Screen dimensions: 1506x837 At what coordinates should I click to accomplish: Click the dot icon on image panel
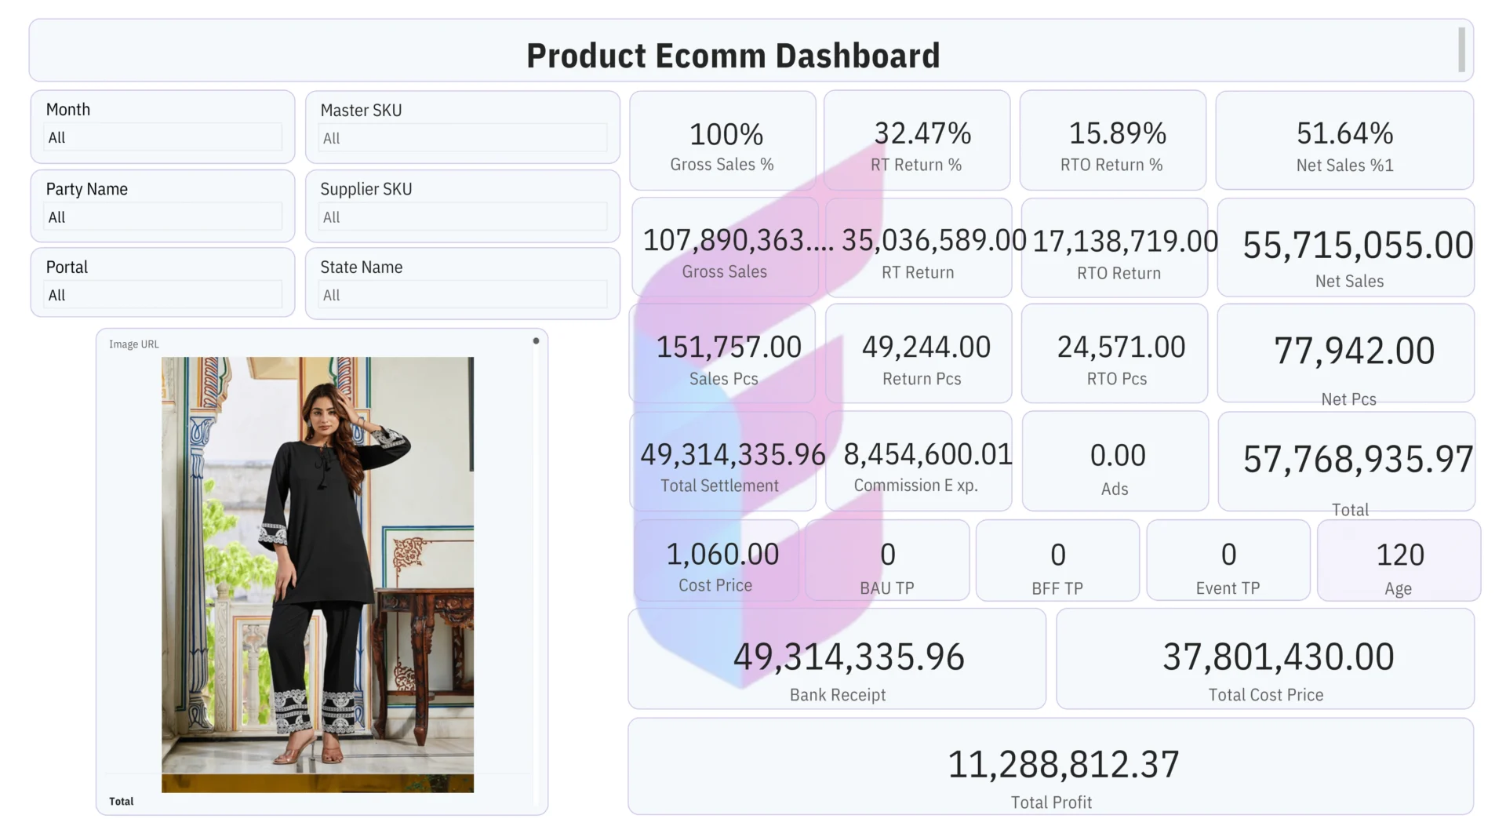pyautogui.click(x=536, y=341)
